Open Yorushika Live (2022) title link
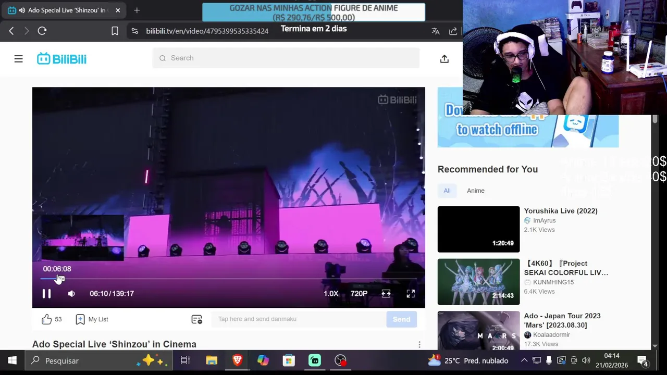The height and width of the screenshot is (375, 667). pyautogui.click(x=561, y=211)
